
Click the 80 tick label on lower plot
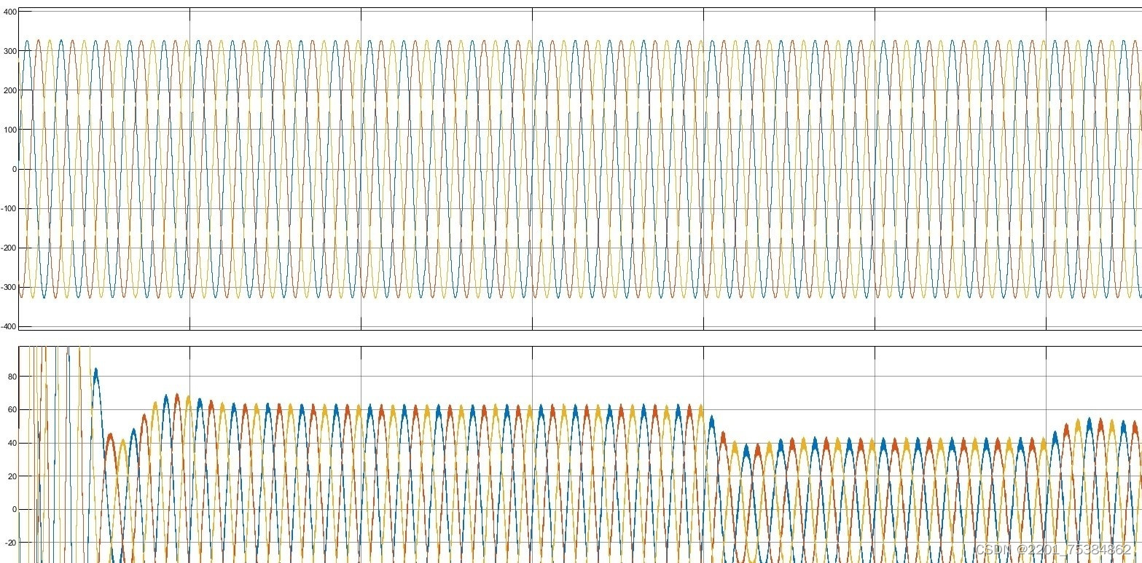11,377
